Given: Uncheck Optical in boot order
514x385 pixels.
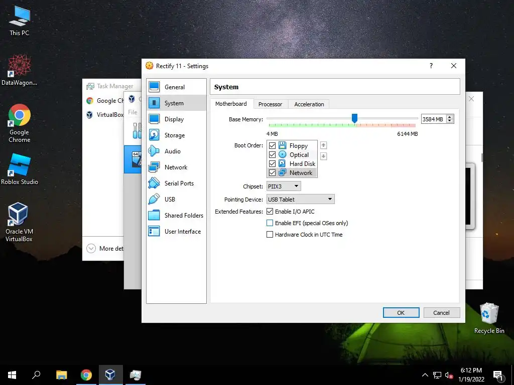Looking at the screenshot, I should pos(272,154).
